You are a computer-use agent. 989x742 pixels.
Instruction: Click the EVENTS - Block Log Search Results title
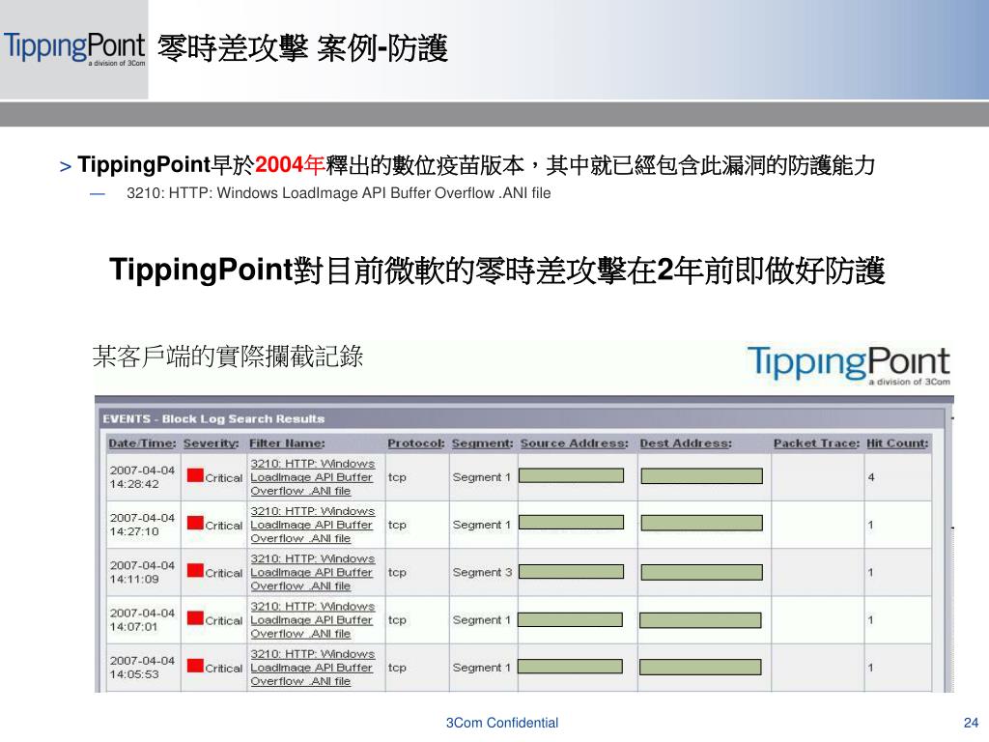(x=213, y=419)
